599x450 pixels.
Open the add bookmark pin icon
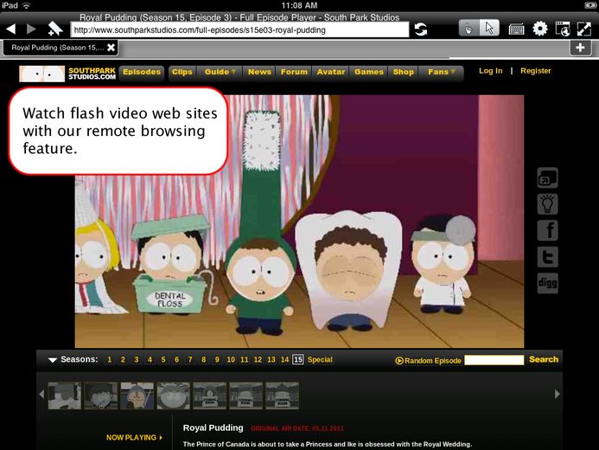[x=54, y=29]
